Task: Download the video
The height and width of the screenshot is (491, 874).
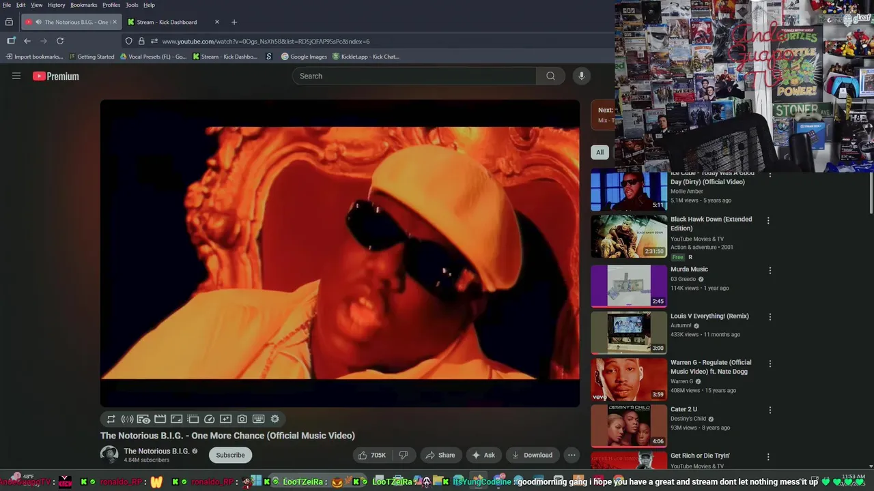Action: coord(532,455)
